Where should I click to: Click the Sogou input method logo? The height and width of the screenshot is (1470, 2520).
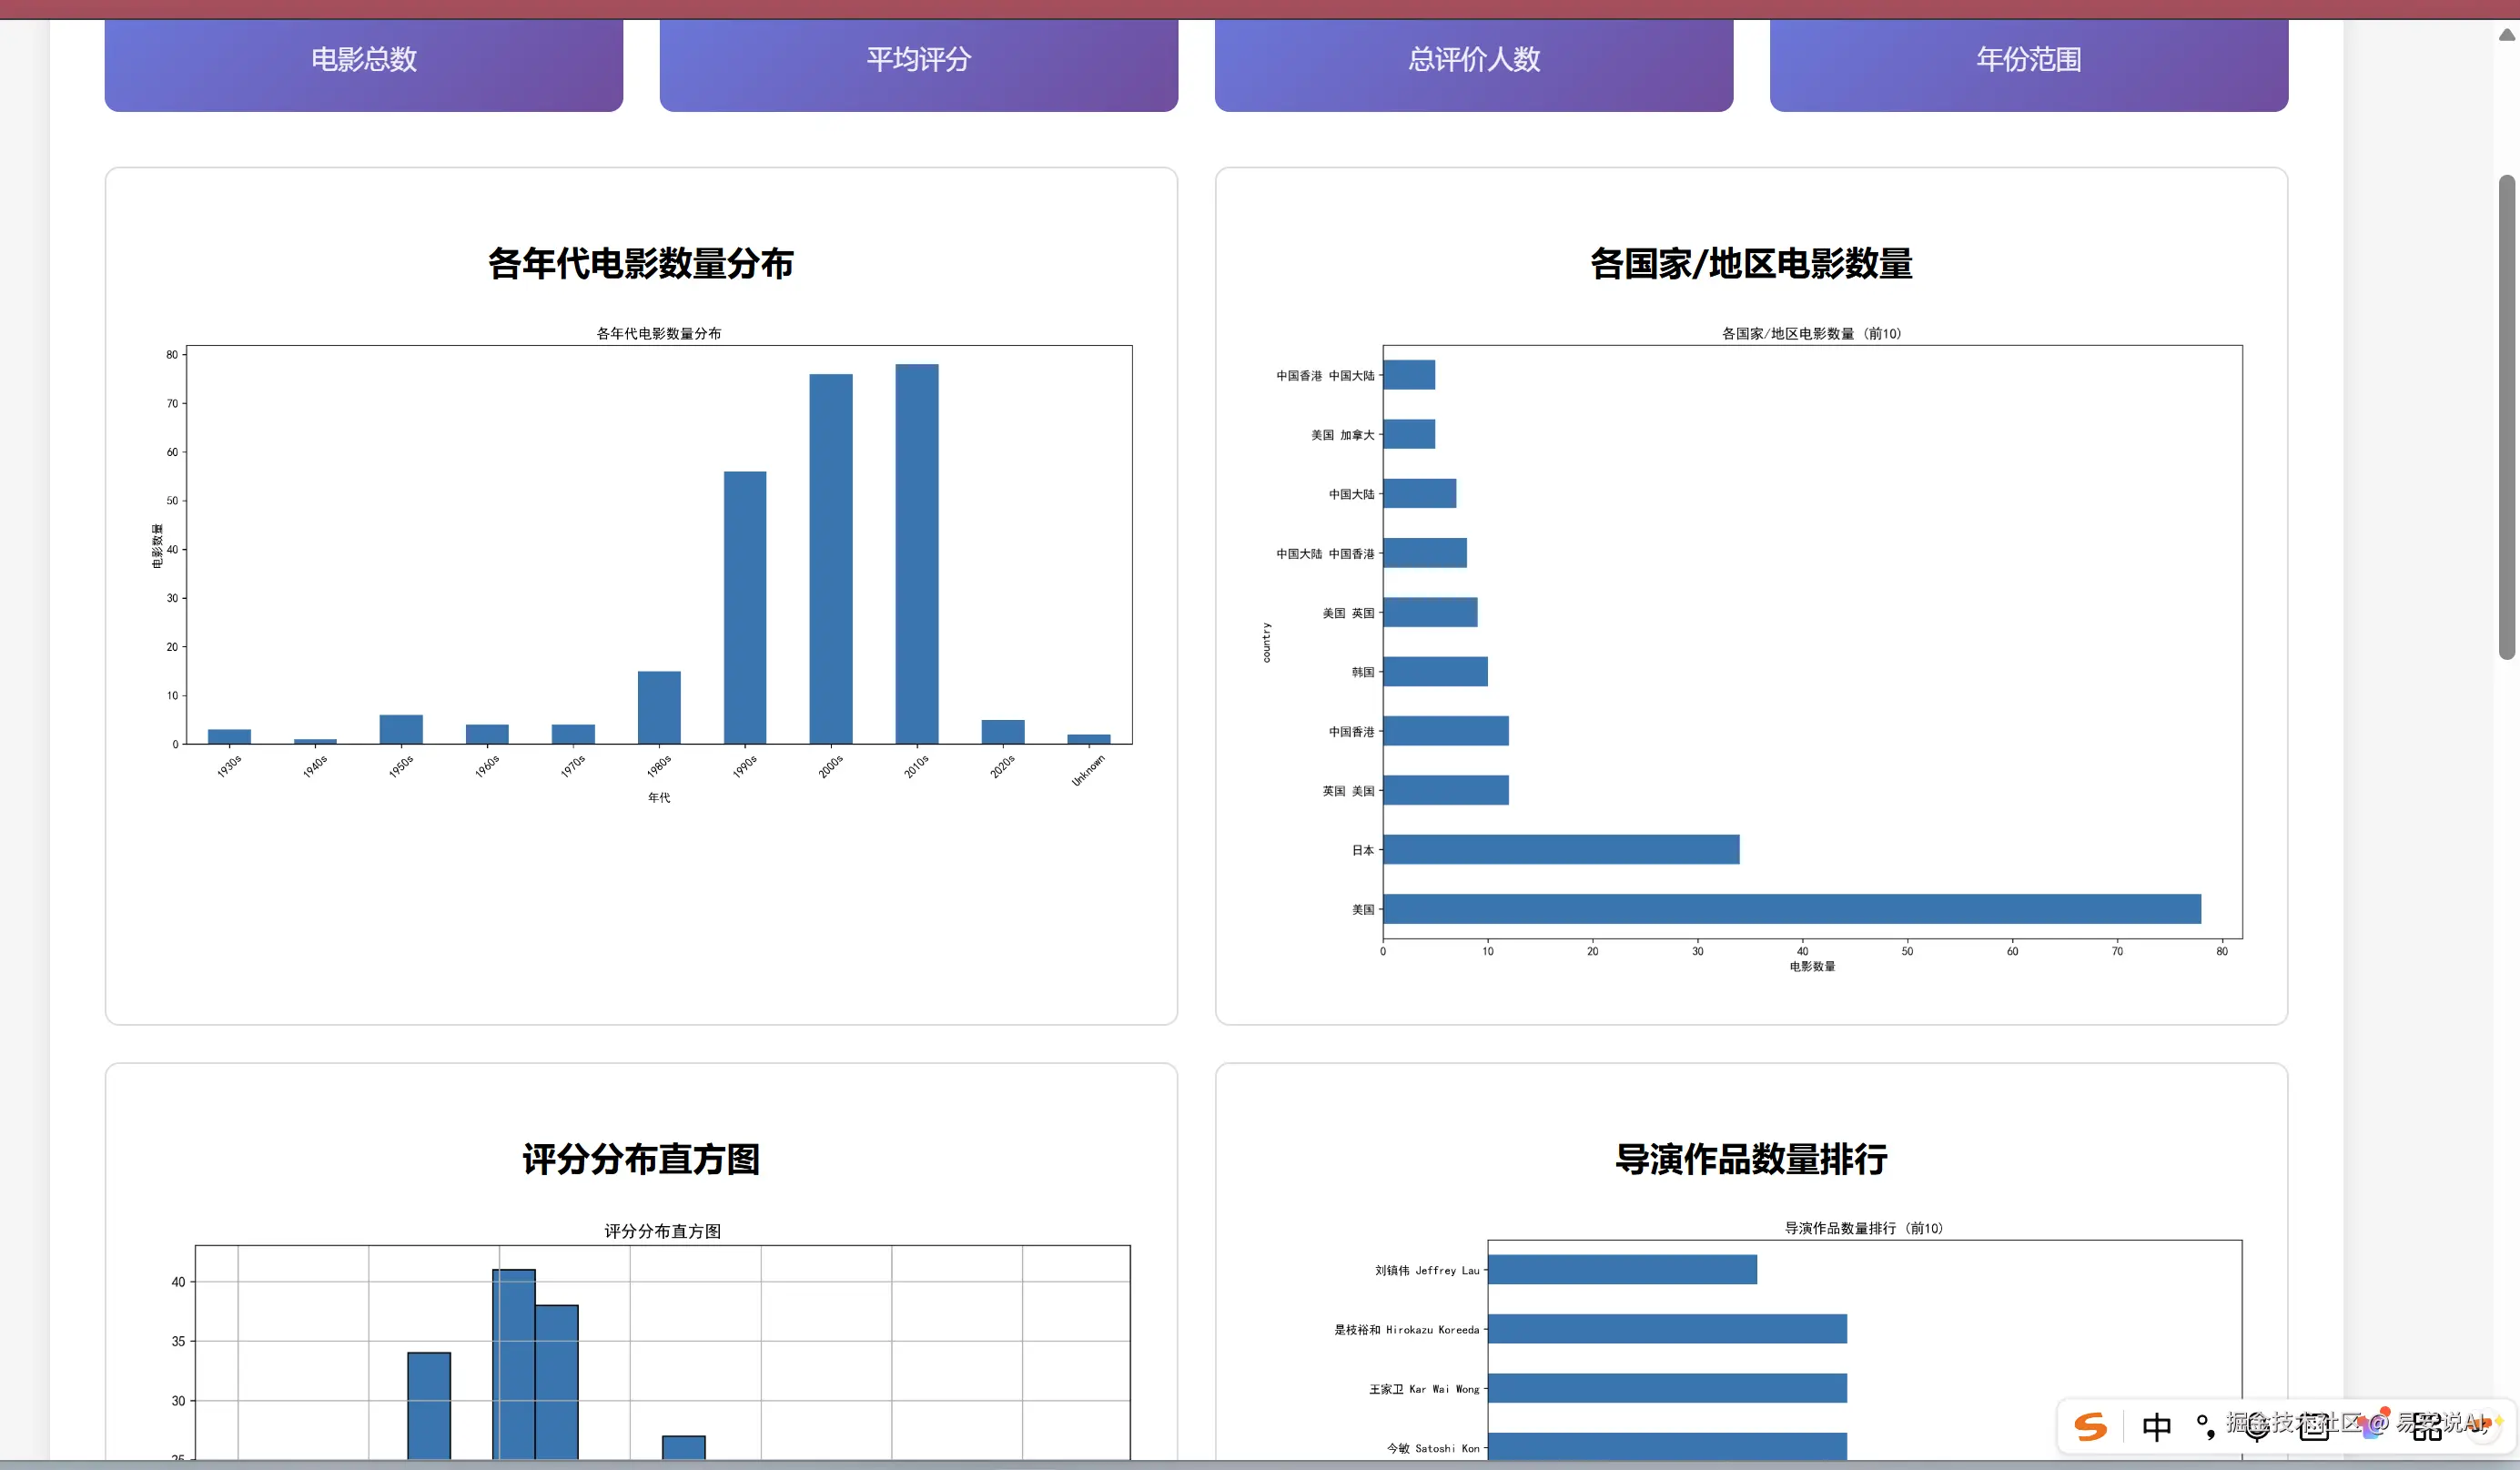(2090, 1427)
